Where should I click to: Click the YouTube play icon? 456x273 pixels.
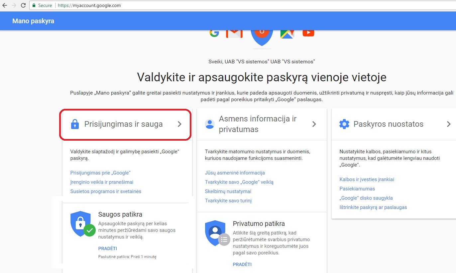[308, 33]
